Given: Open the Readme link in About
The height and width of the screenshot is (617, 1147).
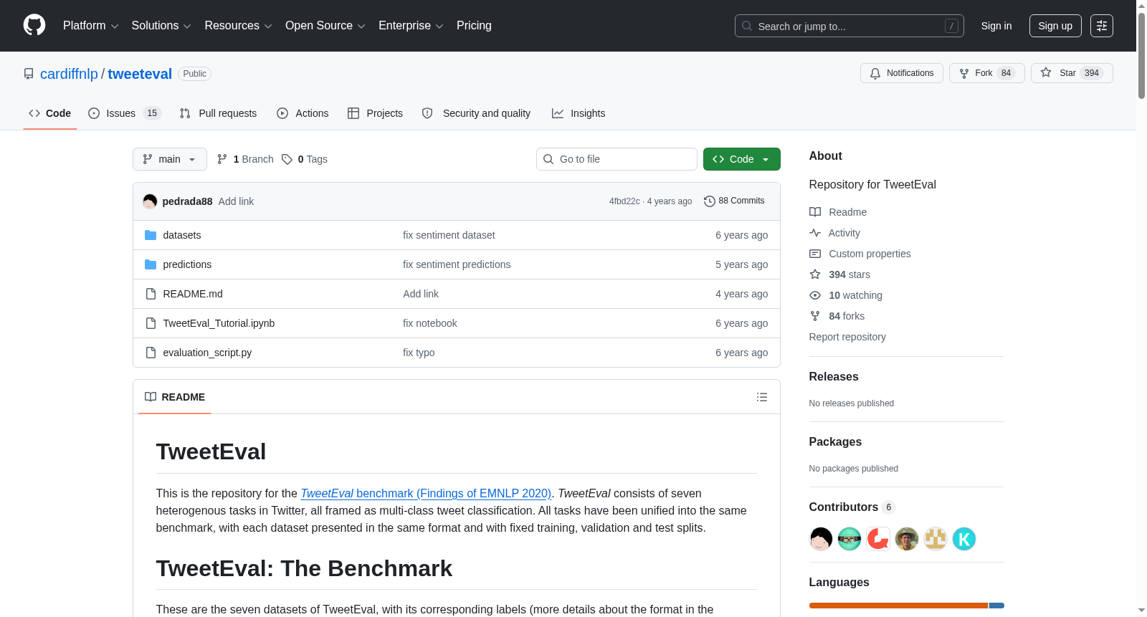Looking at the screenshot, I should tap(838, 212).
